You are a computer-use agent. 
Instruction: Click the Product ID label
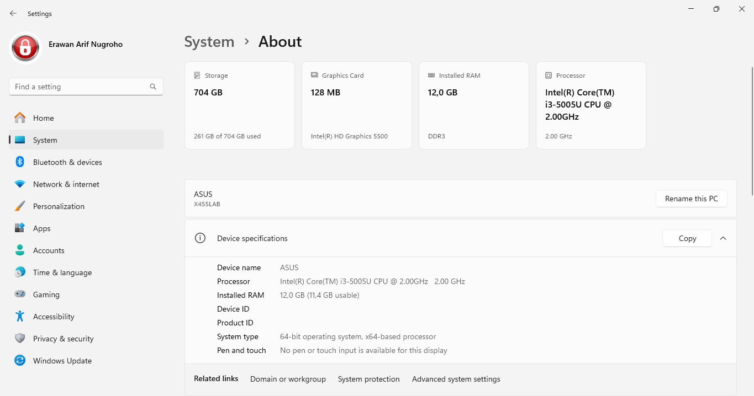pos(235,323)
